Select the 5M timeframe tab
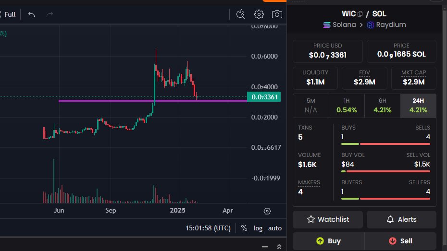Screen dimensions: 447x251 pyautogui.click(x=310, y=106)
